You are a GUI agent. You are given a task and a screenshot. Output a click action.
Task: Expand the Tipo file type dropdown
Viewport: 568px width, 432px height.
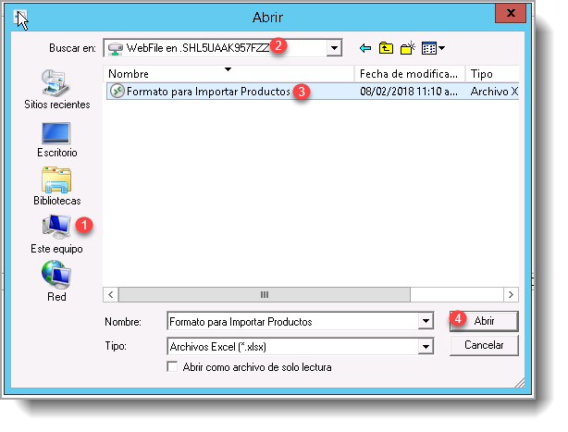(426, 347)
